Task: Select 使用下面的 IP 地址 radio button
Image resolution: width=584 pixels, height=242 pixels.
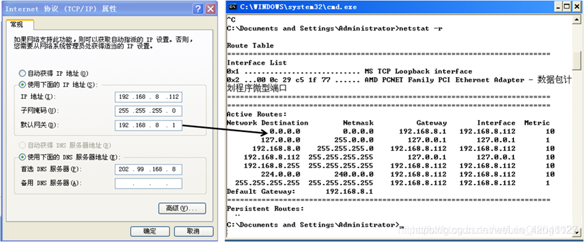Action: pyautogui.click(x=22, y=84)
